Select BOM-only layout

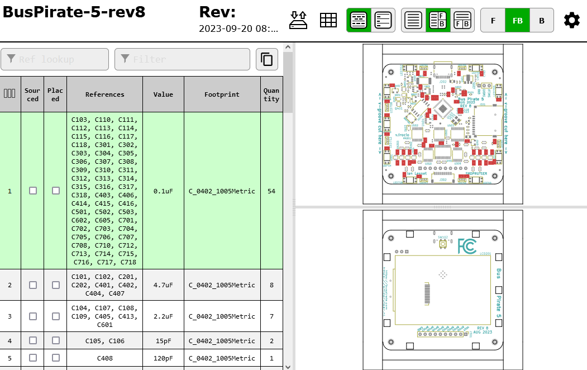click(x=413, y=20)
